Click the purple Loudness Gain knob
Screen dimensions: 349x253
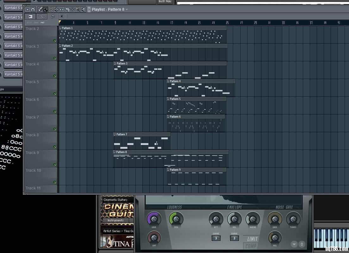click(x=154, y=219)
